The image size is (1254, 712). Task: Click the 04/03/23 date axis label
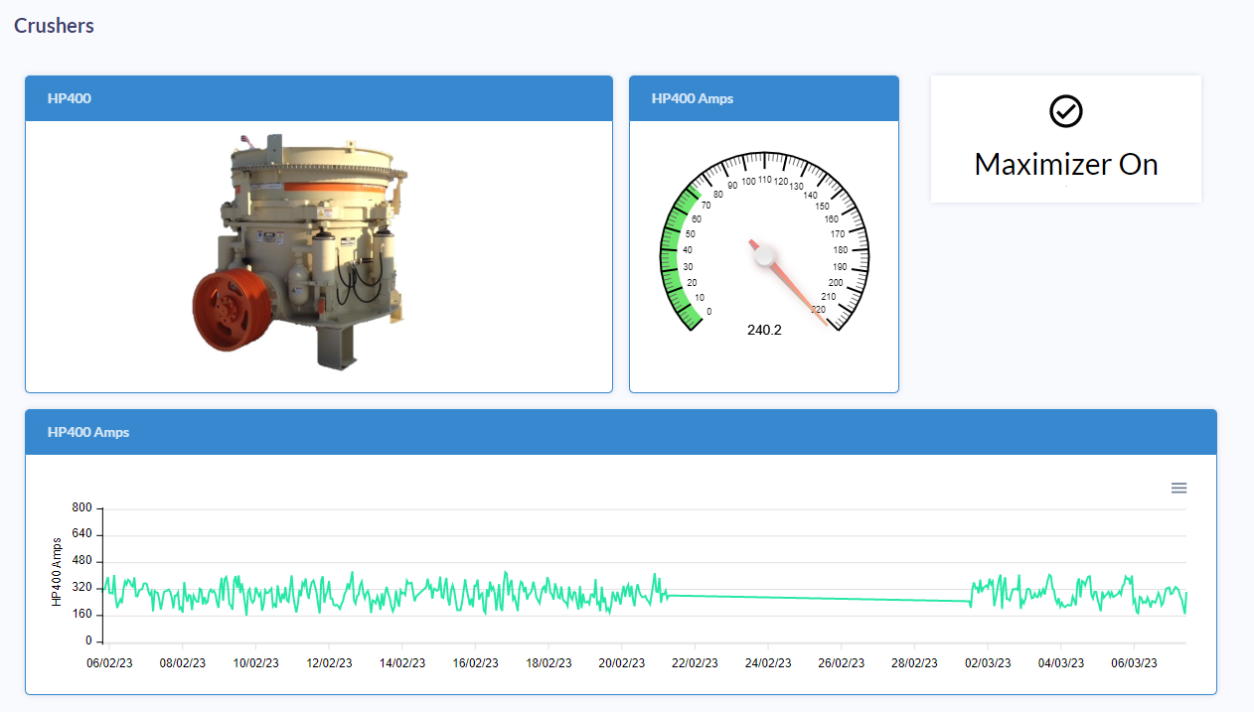click(1061, 662)
